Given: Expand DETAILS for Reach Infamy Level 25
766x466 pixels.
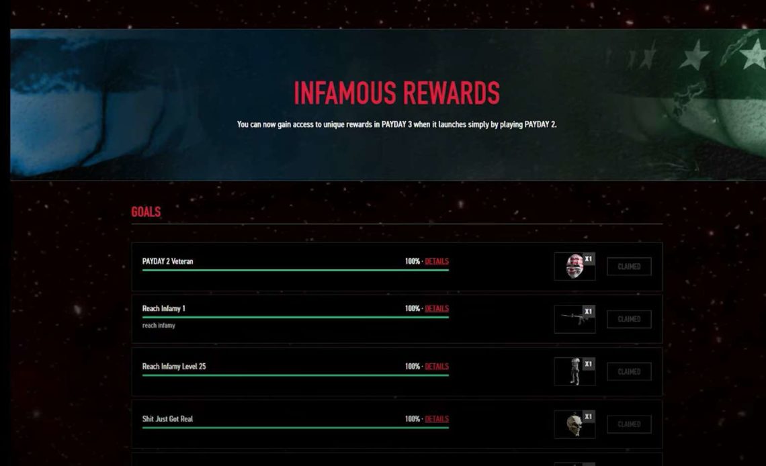Looking at the screenshot, I should [x=437, y=366].
